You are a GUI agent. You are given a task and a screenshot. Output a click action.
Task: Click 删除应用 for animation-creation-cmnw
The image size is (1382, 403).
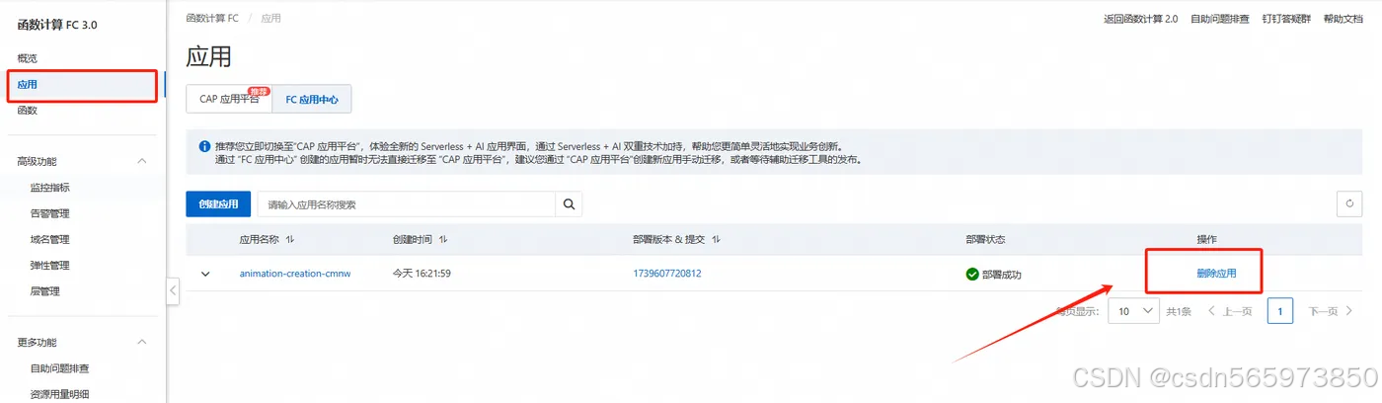[x=1216, y=274]
